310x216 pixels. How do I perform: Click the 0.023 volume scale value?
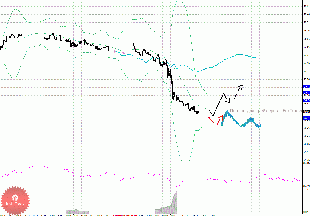306,212
